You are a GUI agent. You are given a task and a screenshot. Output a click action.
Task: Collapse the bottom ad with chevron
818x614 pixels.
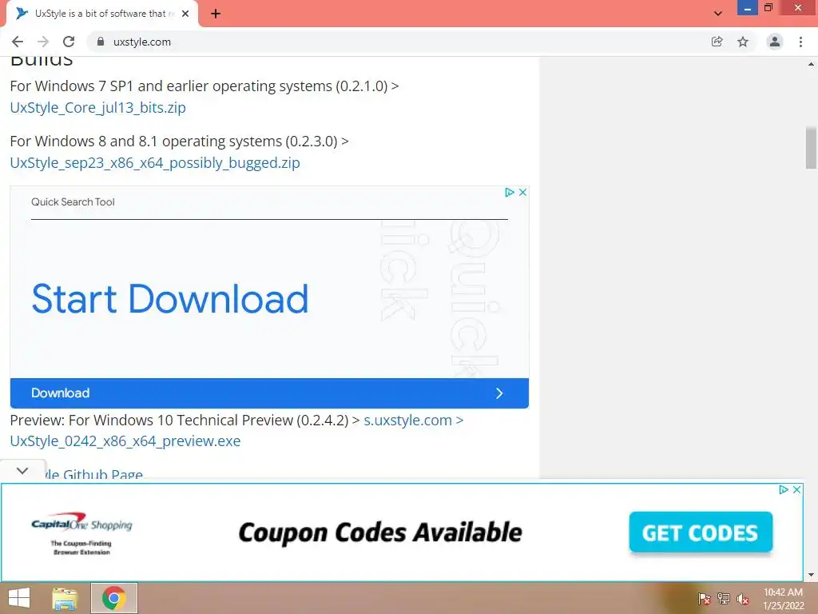pos(22,470)
